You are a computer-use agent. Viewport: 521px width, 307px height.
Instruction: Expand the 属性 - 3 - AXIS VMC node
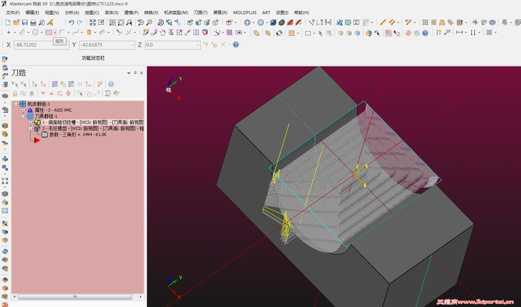[x=23, y=110]
